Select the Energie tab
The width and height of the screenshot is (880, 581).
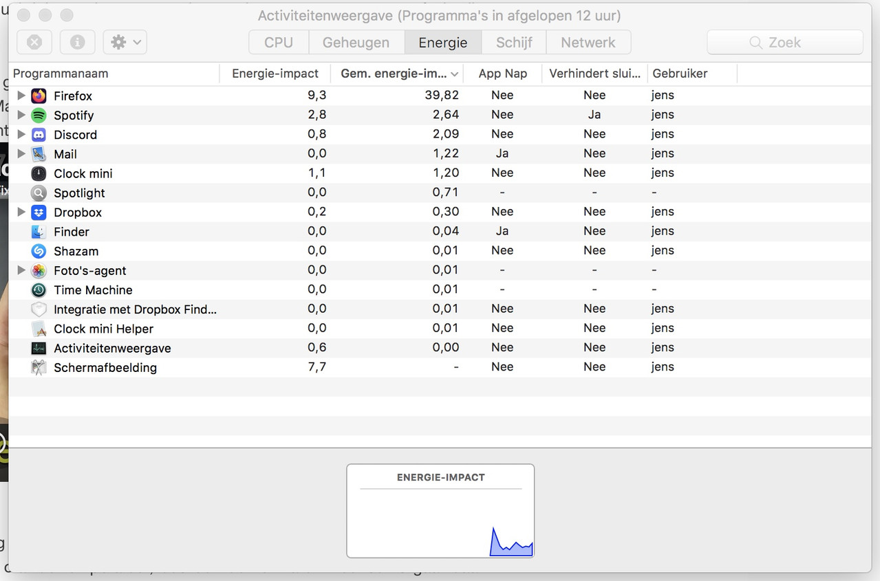[x=443, y=42]
